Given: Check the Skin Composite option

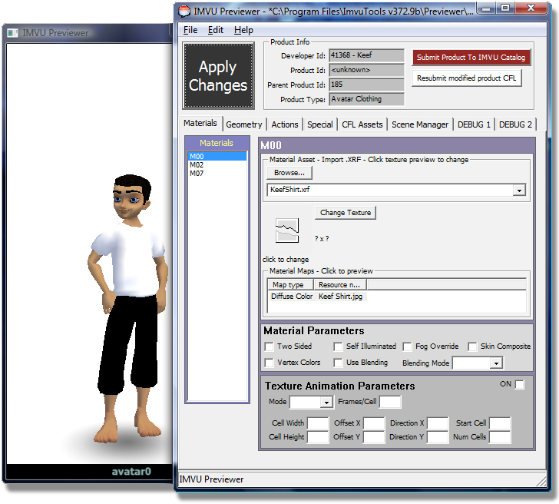Looking at the screenshot, I should coord(472,346).
